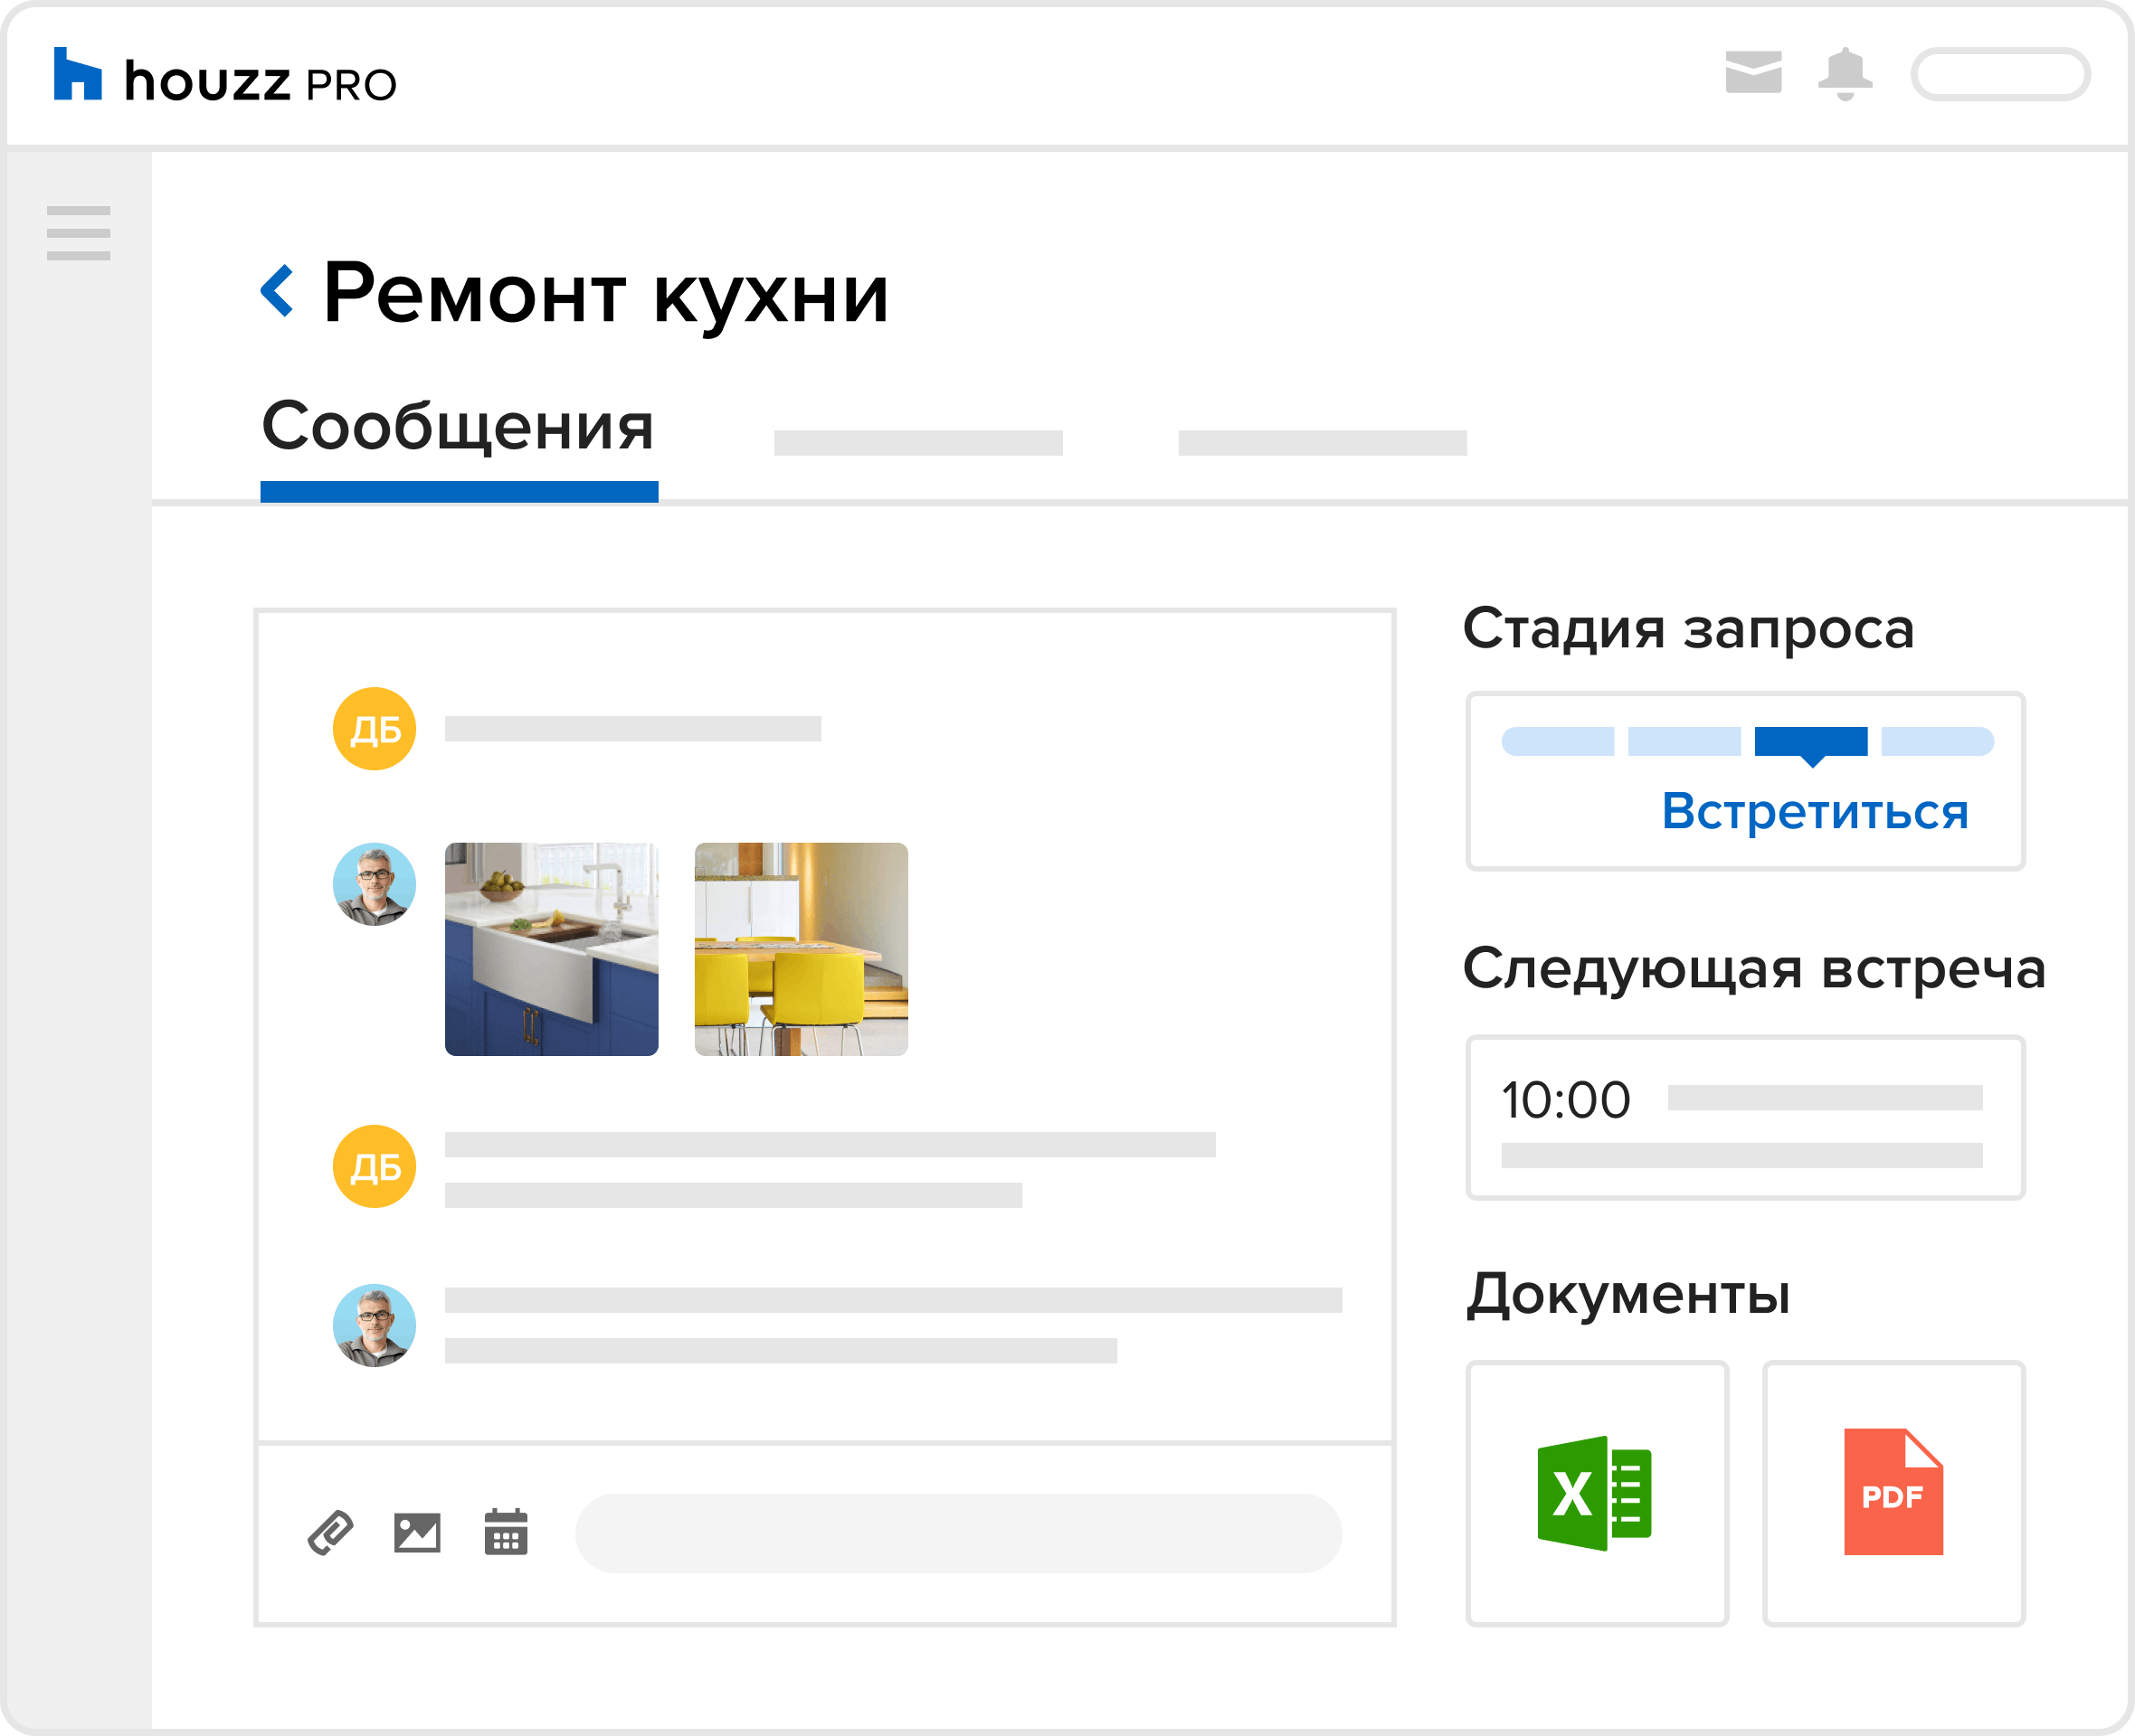Attach a file with paperclip icon
The image size is (2135, 1736).
[330, 1532]
